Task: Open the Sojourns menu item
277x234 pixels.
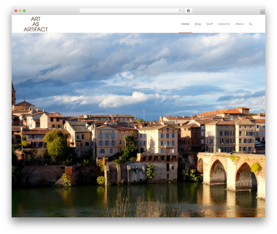Action: tap(224, 24)
